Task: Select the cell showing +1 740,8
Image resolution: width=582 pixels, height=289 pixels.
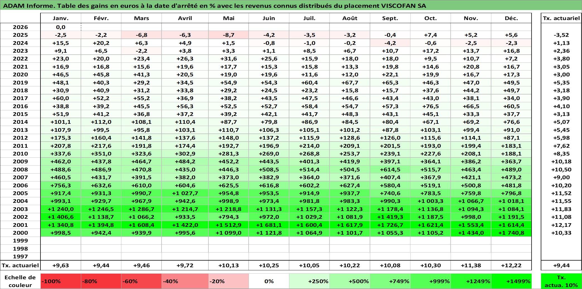Action: pyautogui.click(x=511, y=233)
